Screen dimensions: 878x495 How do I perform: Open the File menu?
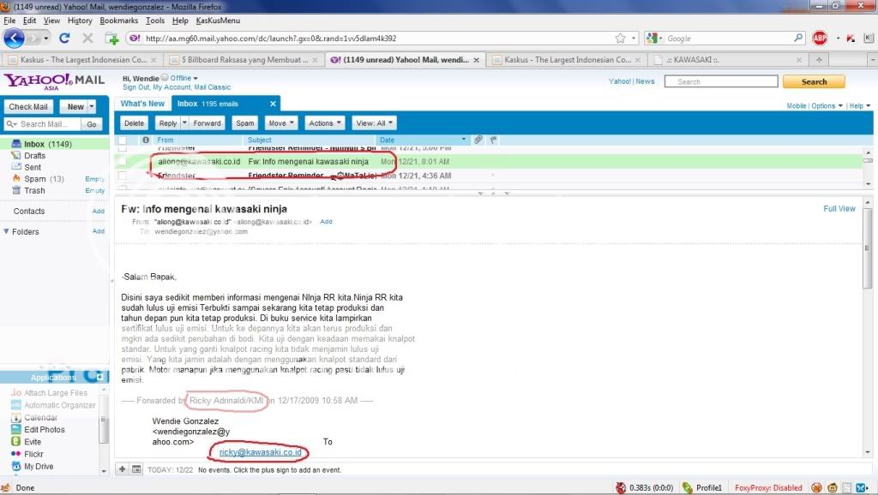(x=9, y=21)
